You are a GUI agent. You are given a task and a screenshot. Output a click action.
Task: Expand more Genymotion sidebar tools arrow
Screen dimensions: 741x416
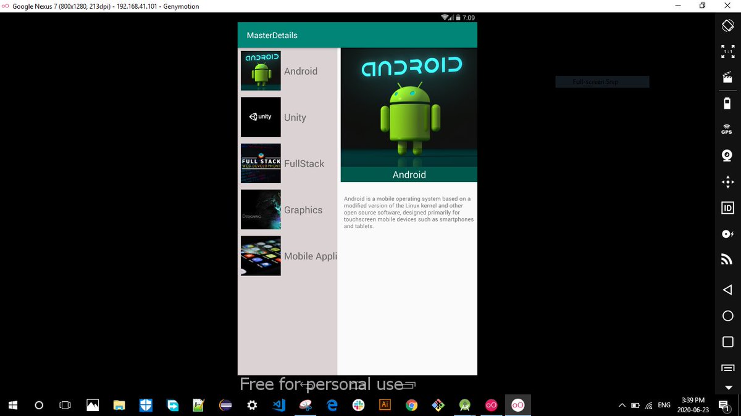click(727, 388)
